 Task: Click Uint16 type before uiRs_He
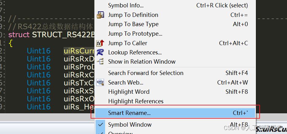point(39,107)
